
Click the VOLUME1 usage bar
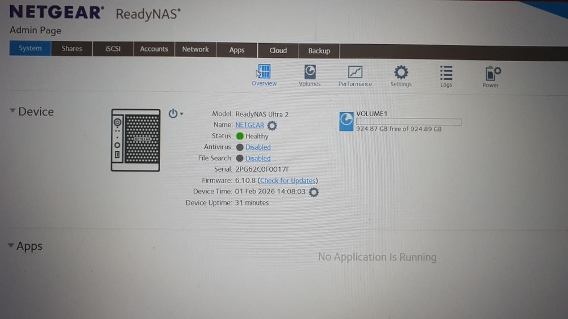click(408, 122)
